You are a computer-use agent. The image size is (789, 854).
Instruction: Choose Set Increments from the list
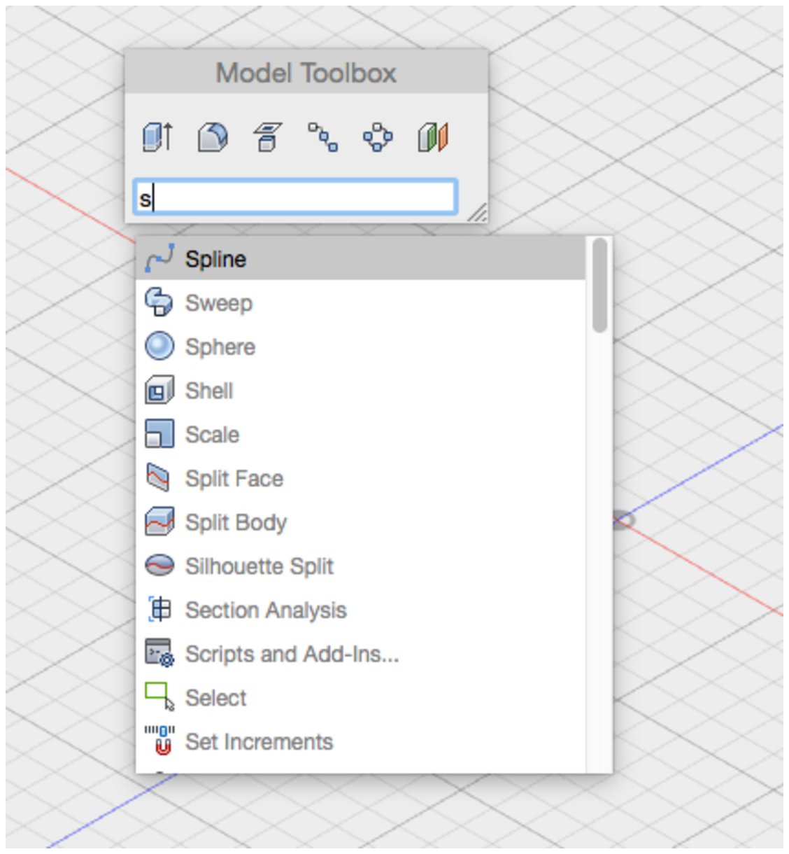pos(360,741)
